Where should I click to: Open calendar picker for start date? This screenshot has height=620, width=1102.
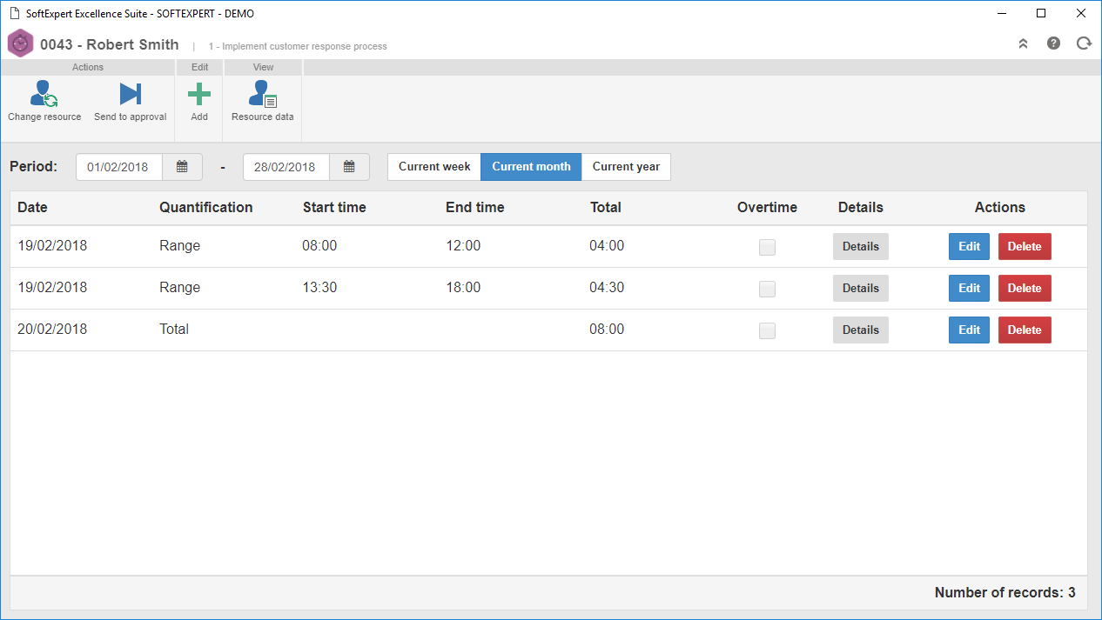coord(182,167)
